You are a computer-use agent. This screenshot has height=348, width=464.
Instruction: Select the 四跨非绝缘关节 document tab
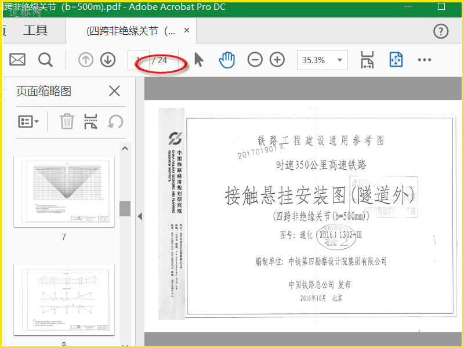click(131, 31)
